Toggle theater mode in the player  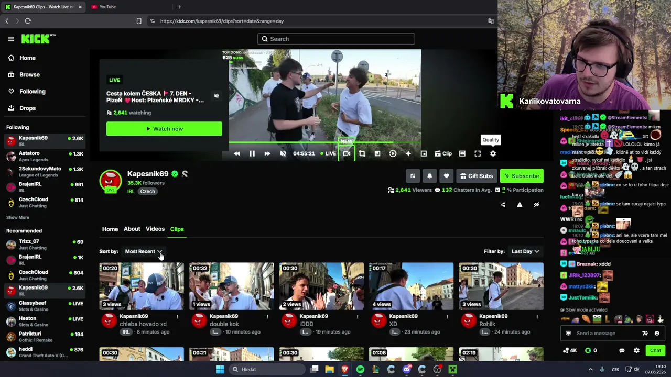462,153
